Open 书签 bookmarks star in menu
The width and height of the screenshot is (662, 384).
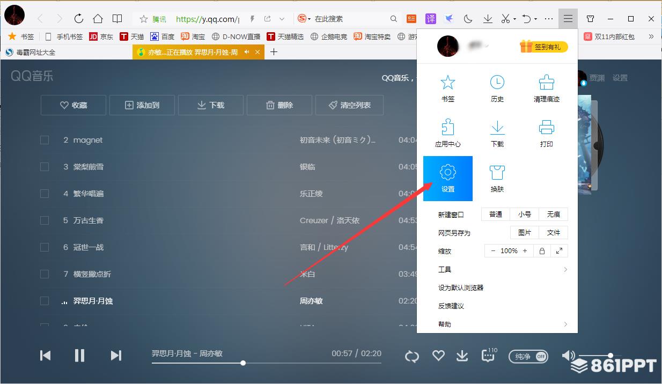(447, 88)
